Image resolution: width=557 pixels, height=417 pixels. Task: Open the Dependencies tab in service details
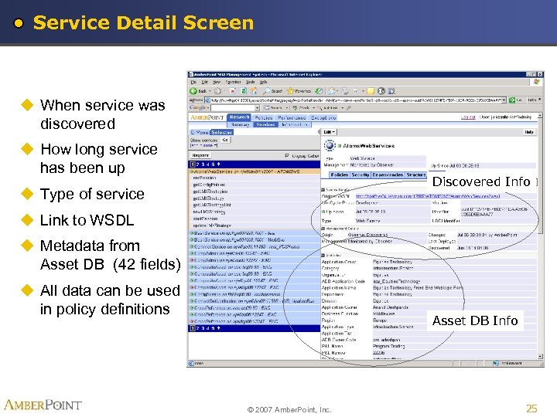[388, 175]
